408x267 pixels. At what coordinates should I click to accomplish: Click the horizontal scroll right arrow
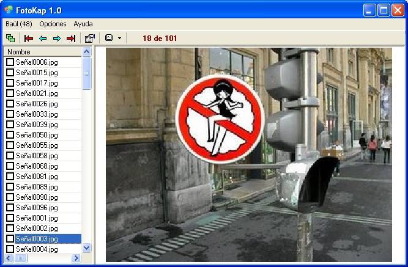76,258
